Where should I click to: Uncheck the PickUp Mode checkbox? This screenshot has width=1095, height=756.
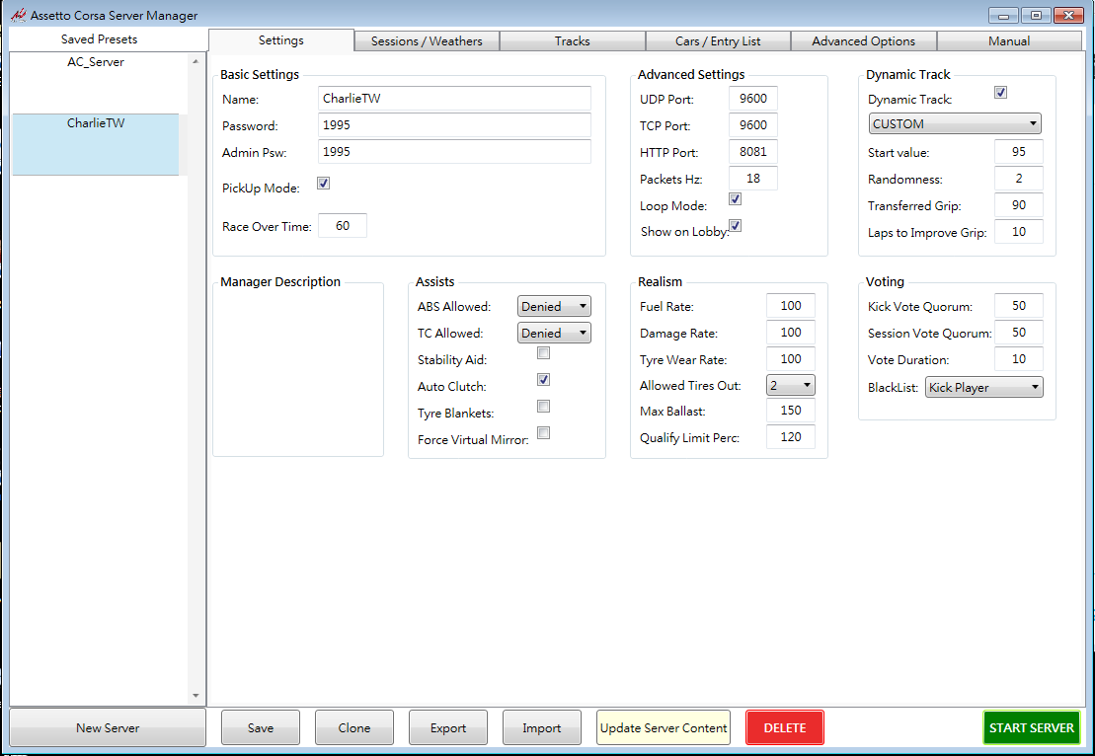[x=323, y=184]
